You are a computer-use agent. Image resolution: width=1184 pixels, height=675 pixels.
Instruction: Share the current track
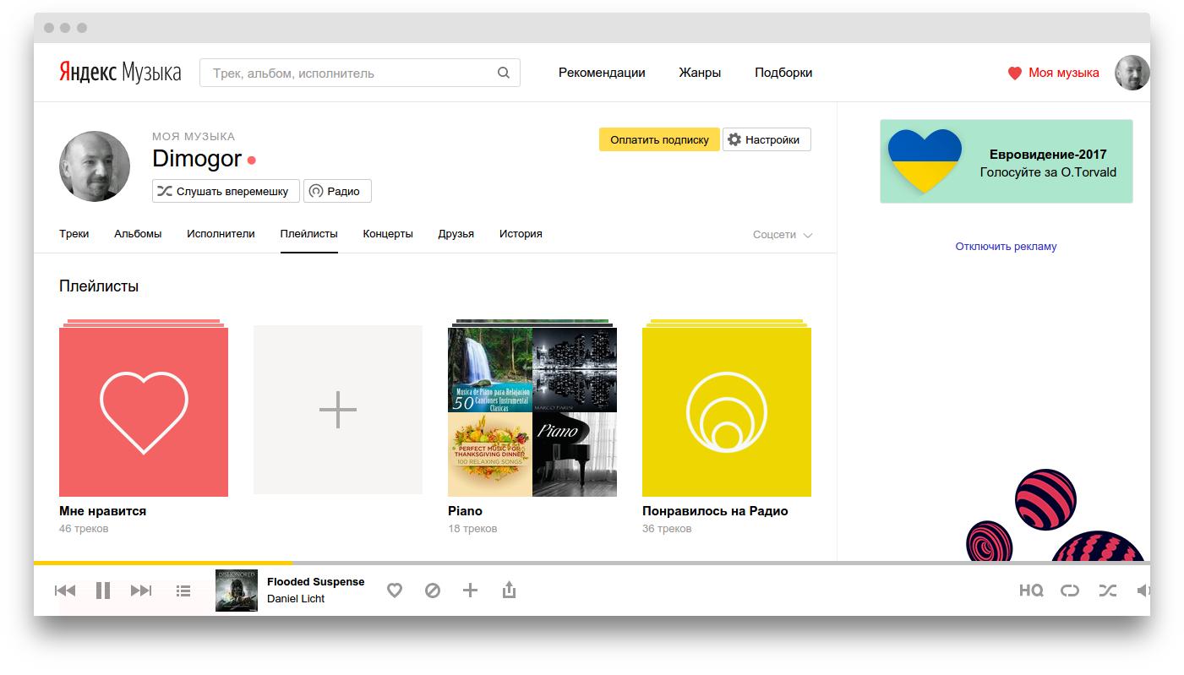click(x=509, y=591)
